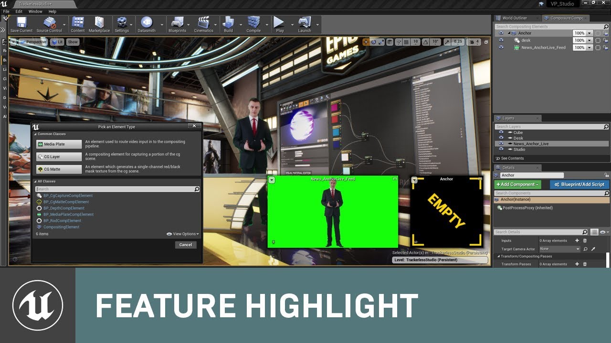The height and width of the screenshot is (343, 611).
Task: Tick the desk element checkbox
Action: tap(598, 40)
